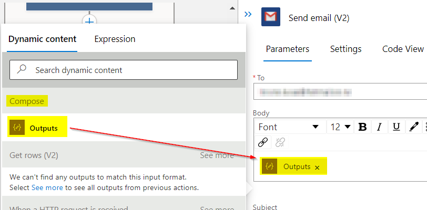Click the remove link icon
The height and width of the screenshot is (210, 427).
tap(280, 142)
